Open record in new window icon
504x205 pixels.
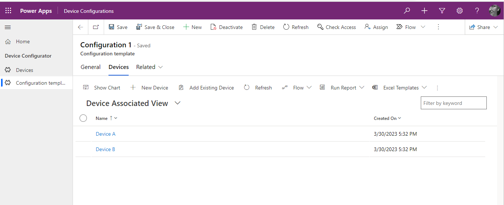96,27
